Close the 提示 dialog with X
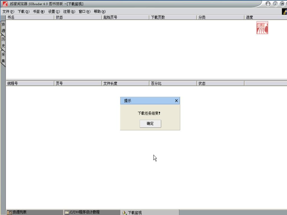This screenshot has height=215, width=287. click(176, 101)
